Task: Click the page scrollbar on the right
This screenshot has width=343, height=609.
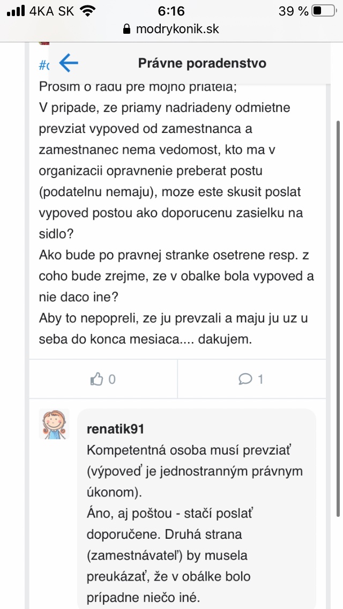Action: pos(338,322)
